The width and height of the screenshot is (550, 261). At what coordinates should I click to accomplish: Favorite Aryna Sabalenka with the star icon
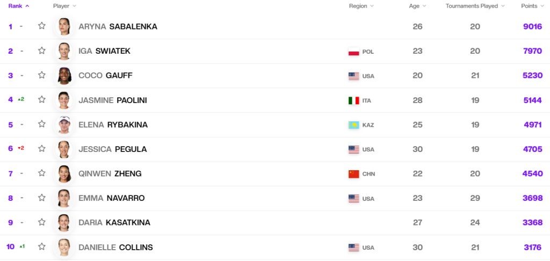tap(42, 26)
